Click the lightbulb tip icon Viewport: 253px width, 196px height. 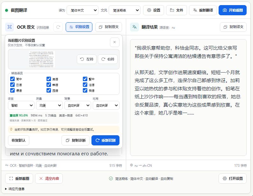coord(11,129)
